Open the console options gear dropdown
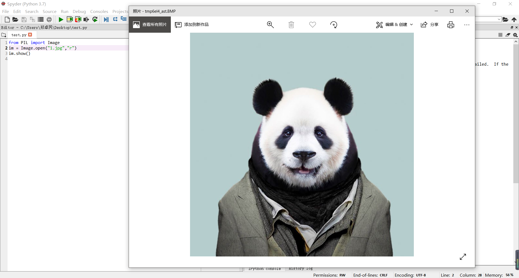Screen dimensions: 519x278 515,35
